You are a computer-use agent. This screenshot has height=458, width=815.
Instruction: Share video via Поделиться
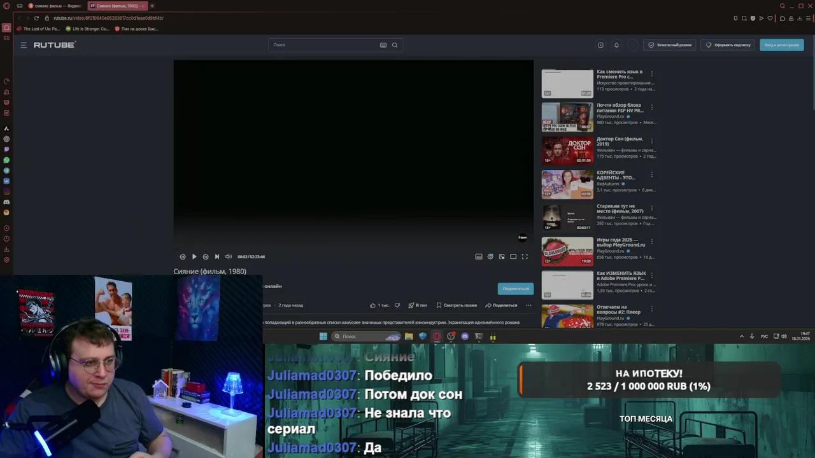501,305
